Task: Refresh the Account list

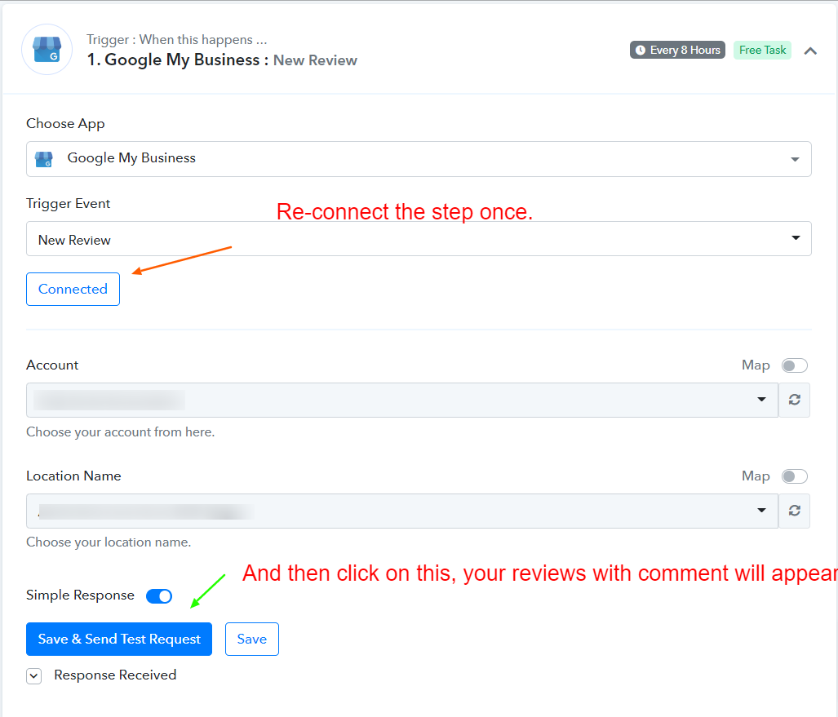Action: point(794,400)
